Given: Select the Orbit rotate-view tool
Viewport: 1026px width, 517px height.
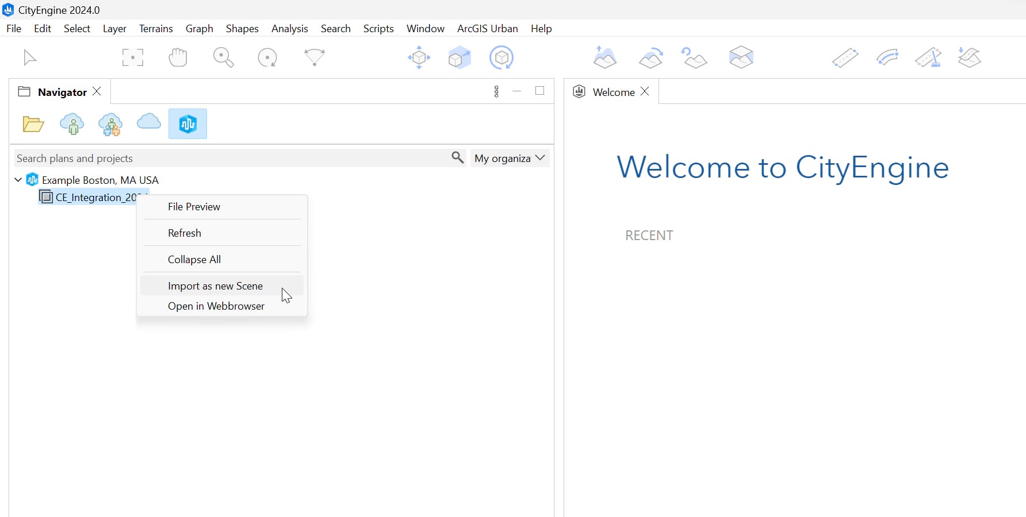Looking at the screenshot, I should [267, 57].
